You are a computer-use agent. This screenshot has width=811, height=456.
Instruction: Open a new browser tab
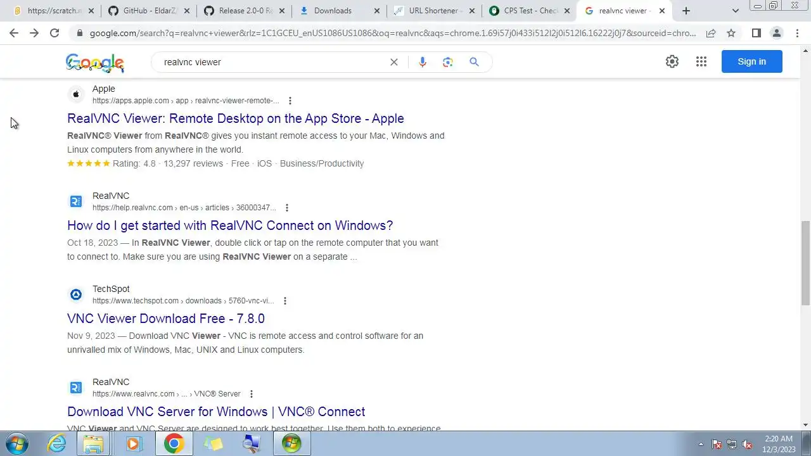pos(686,11)
